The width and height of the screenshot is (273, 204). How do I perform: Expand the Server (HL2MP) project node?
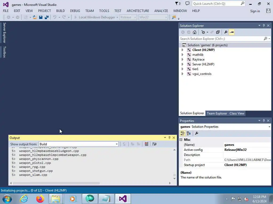pyautogui.click(x=182, y=64)
